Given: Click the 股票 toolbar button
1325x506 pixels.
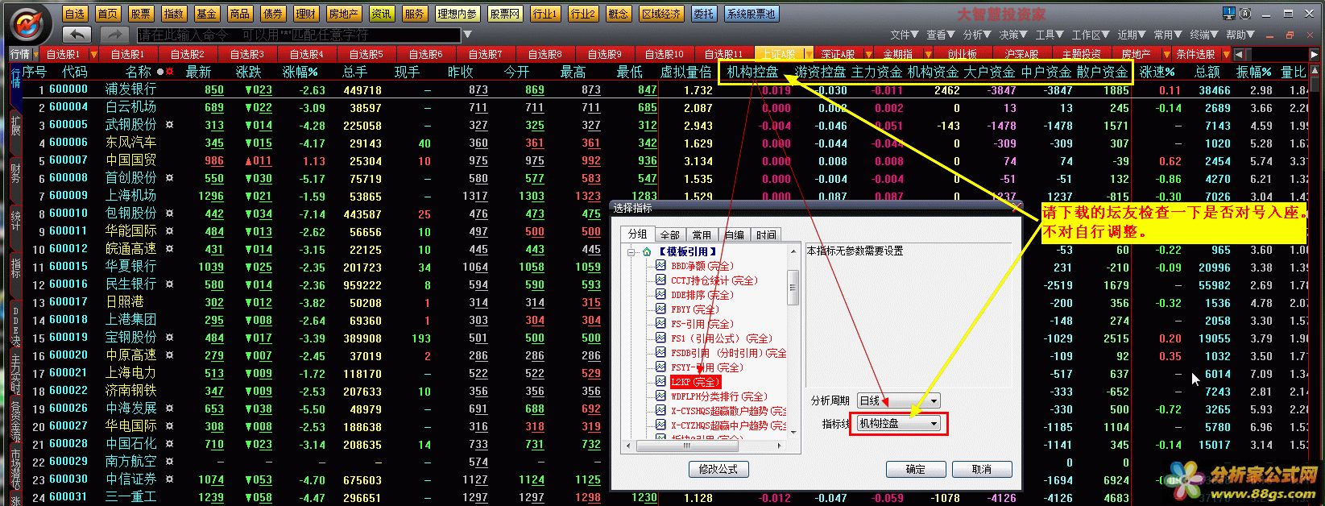Looking at the screenshot, I should click(141, 14).
